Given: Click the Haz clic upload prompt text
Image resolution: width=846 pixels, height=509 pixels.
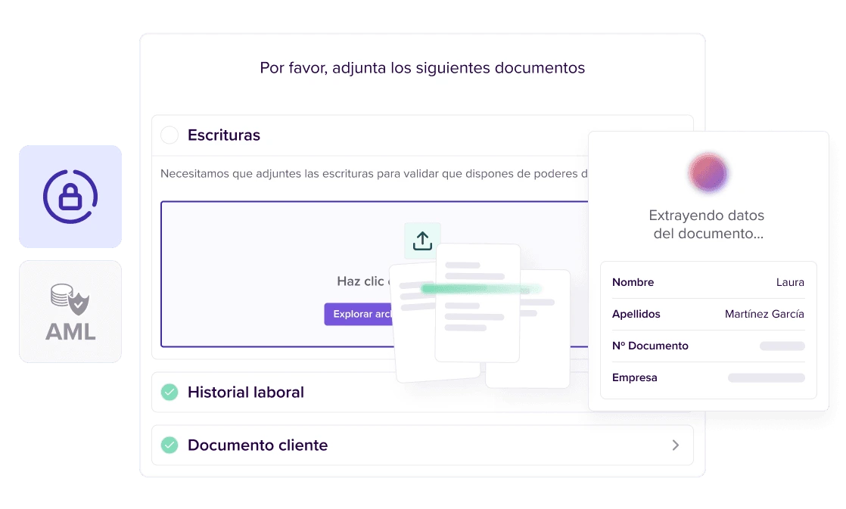Looking at the screenshot, I should pyautogui.click(x=364, y=281).
